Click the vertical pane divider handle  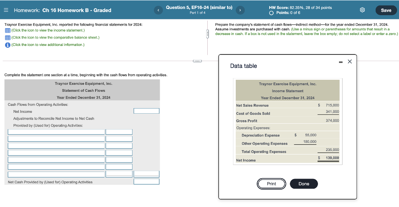pos(207,34)
